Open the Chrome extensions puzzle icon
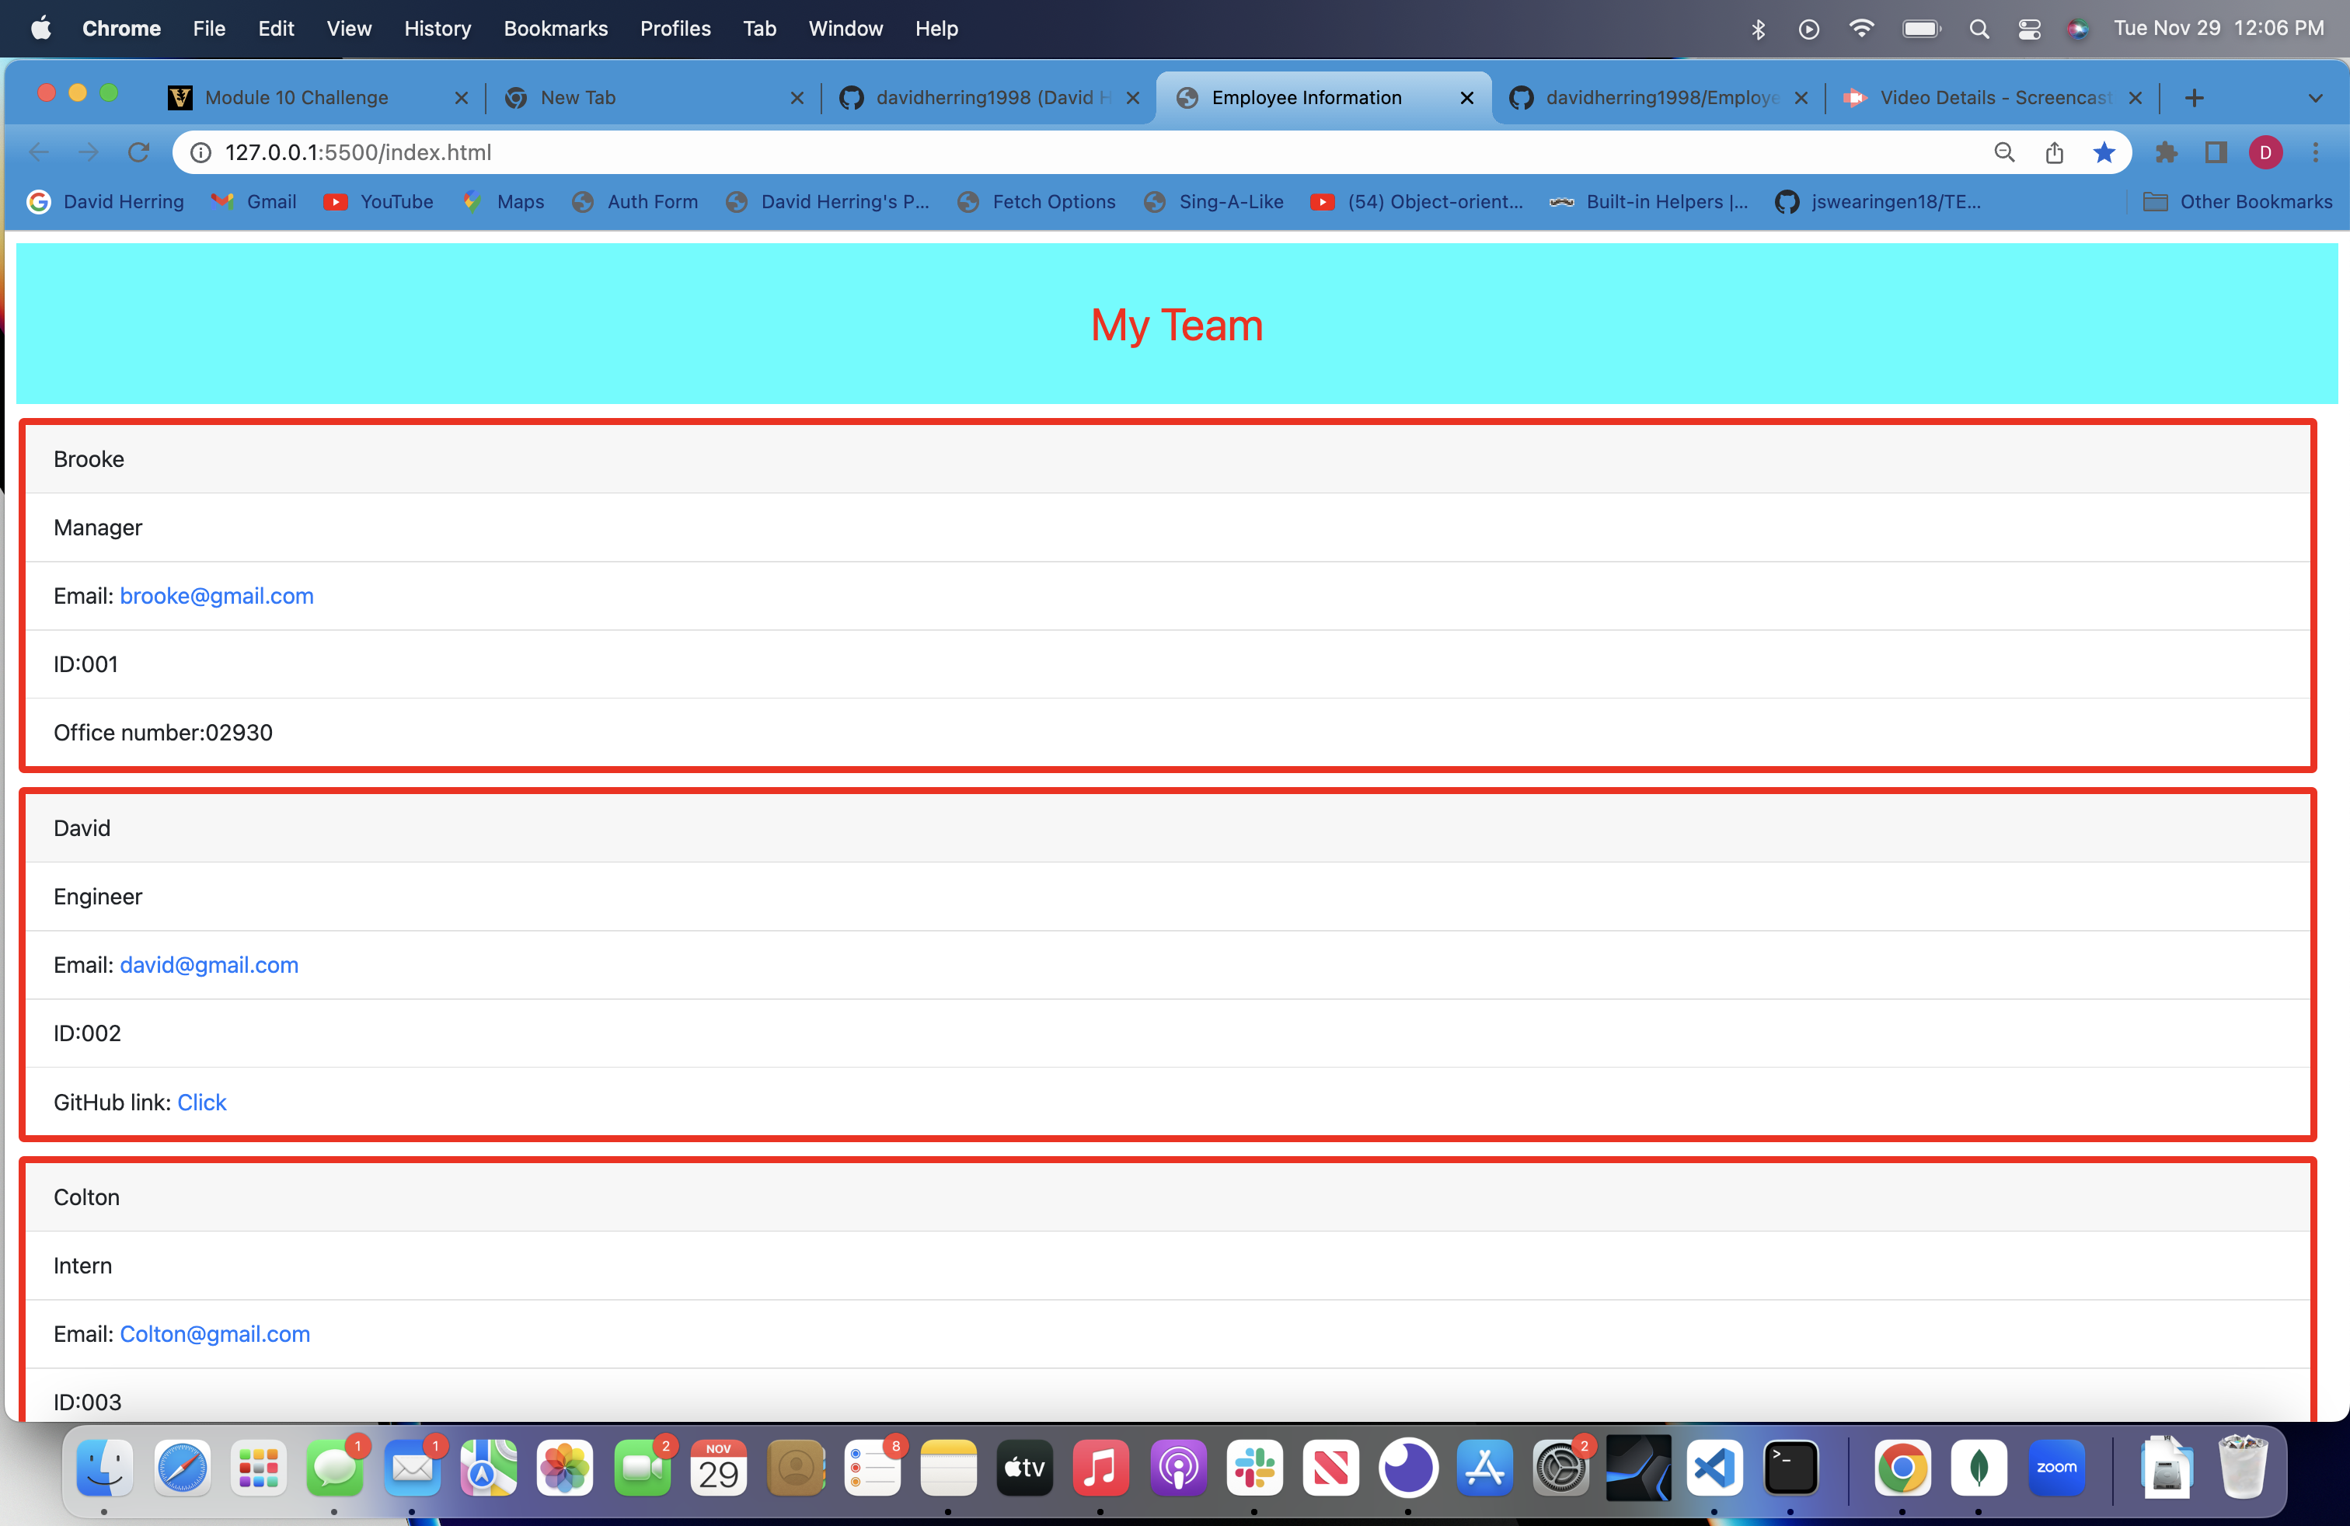Screen dimensions: 2350x1526 (x=2167, y=152)
